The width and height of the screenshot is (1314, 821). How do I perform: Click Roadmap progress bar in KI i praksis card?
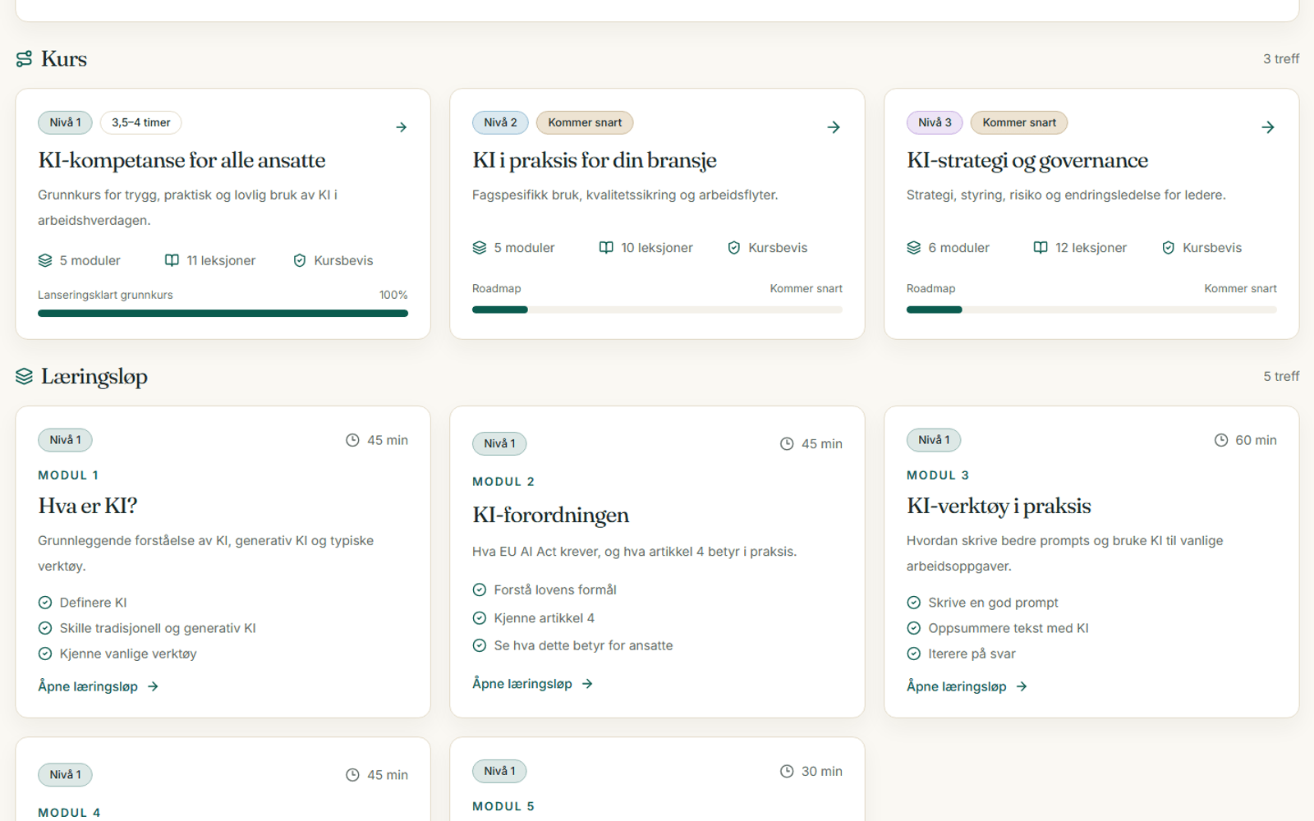(x=657, y=310)
